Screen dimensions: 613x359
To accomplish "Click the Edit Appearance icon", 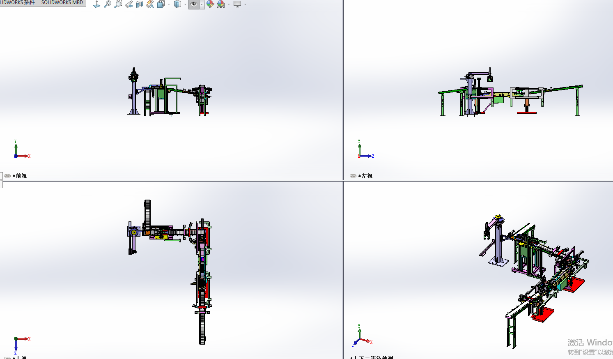I will (210, 4).
